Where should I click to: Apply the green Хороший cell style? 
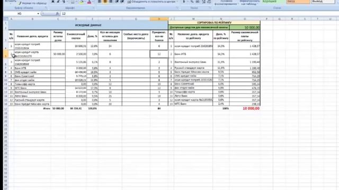pyautogui.click(x=273, y=2)
